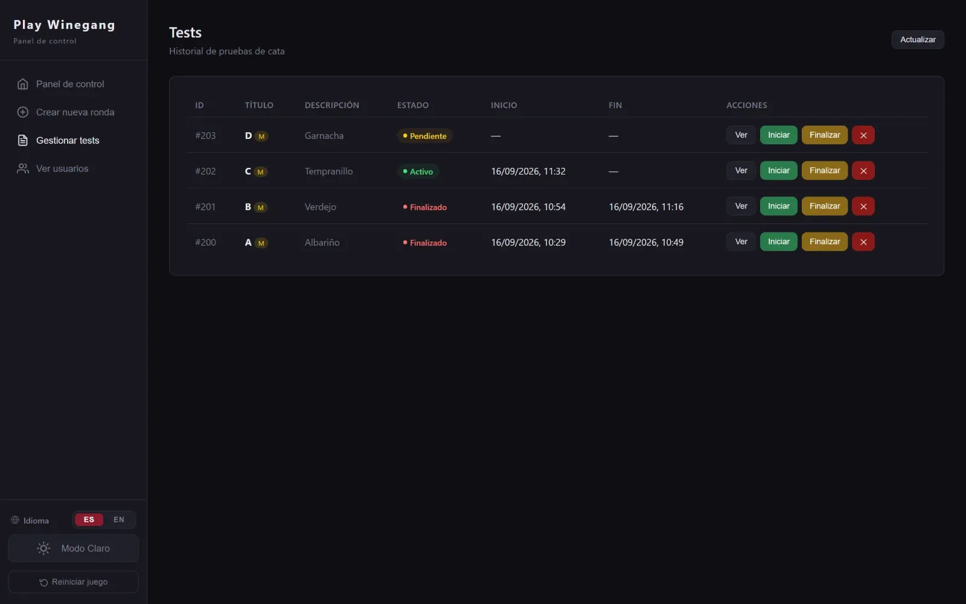Click the M badge next to title C
This screenshot has width=966, height=604.
[x=261, y=172]
